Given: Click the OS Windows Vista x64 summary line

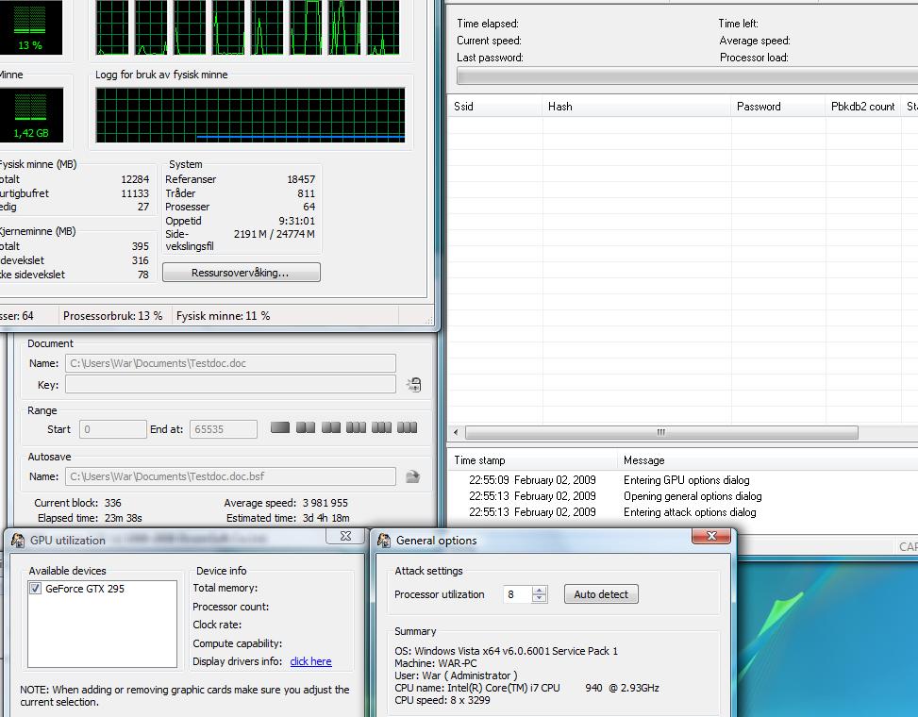Looking at the screenshot, I should click(x=506, y=651).
